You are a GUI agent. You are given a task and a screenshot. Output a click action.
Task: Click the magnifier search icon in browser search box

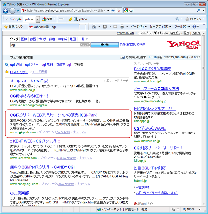point(199,10)
